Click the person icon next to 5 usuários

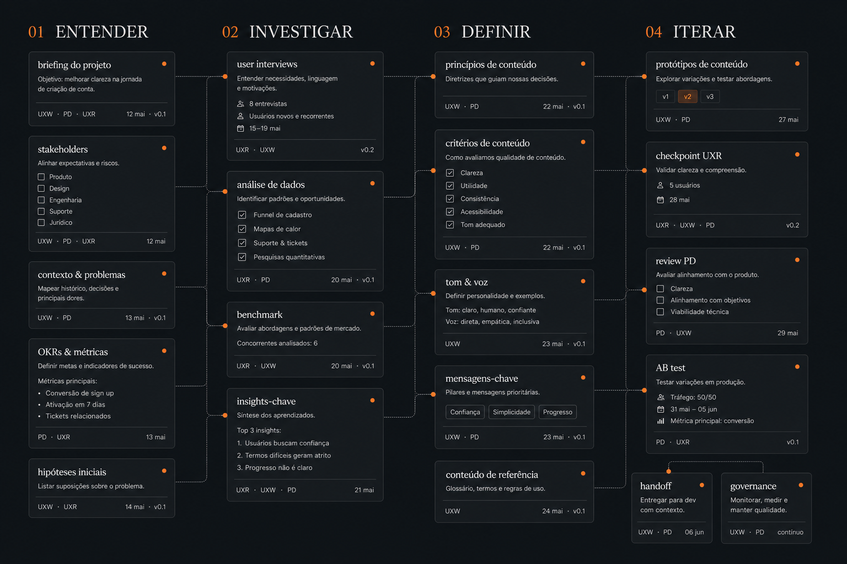660,185
